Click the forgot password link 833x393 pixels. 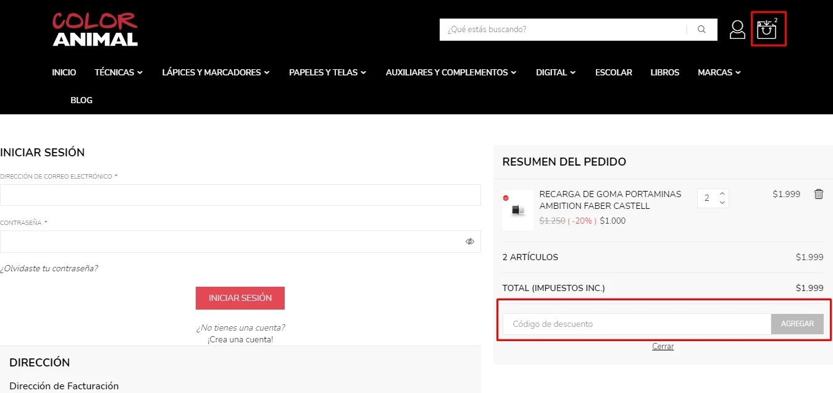click(x=49, y=268)
